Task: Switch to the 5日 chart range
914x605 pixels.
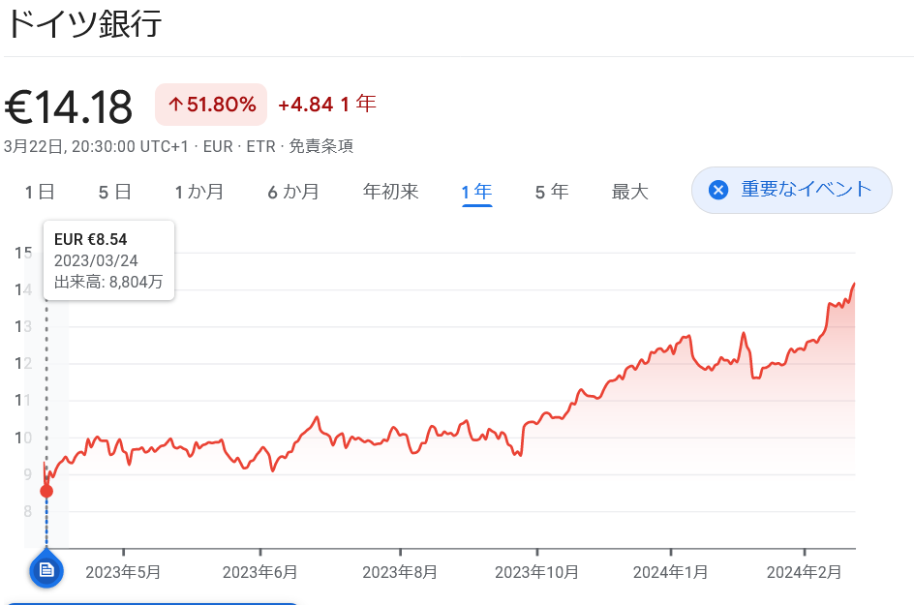Action: click(x=113, y=192)
